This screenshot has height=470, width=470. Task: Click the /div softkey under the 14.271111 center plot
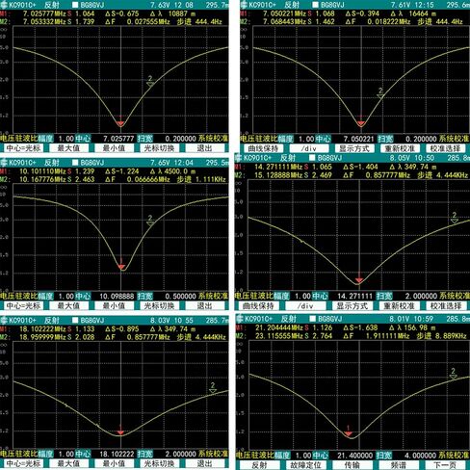click(305, 306)
